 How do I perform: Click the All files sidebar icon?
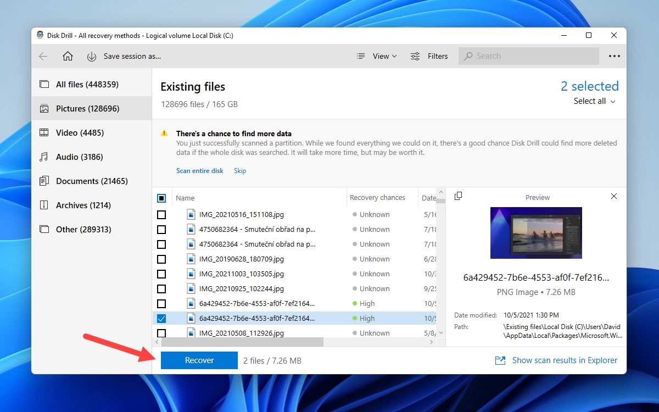coord(44,85)
